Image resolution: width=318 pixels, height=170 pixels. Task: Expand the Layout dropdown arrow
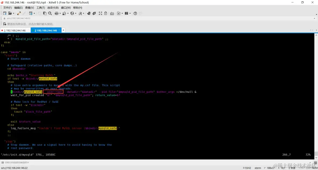tap(130, 13)
